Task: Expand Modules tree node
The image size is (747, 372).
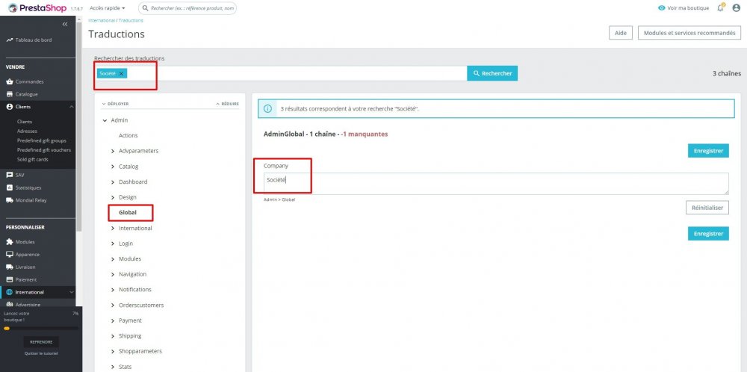Action: pos(113,258)
